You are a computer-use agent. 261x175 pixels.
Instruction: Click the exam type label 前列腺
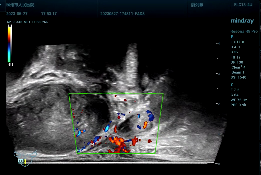(x=197, y=5)
